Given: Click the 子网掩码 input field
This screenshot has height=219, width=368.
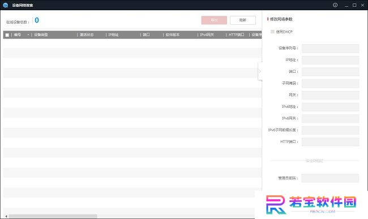Looking at the screenshot, I should click(330, 84).
